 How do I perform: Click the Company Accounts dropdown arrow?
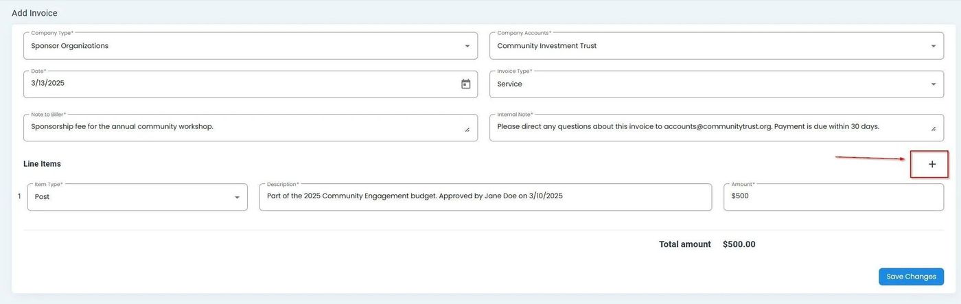coord(933,46)
